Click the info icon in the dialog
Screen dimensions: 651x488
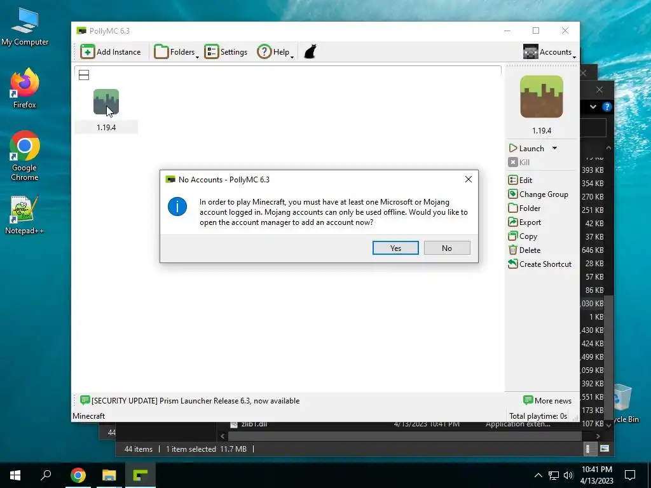pos(177,207)
